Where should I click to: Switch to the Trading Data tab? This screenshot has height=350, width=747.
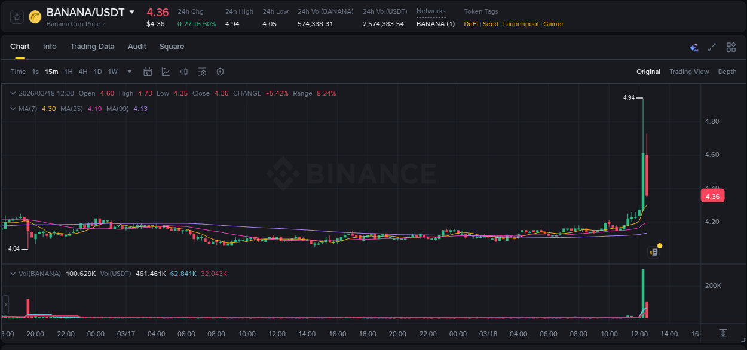[92, 46]
